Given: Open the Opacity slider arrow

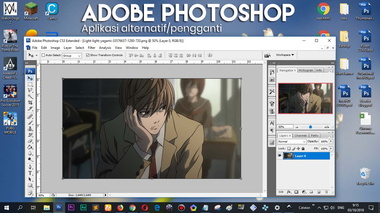Looking at the screenshot, I should coord(331,141).
